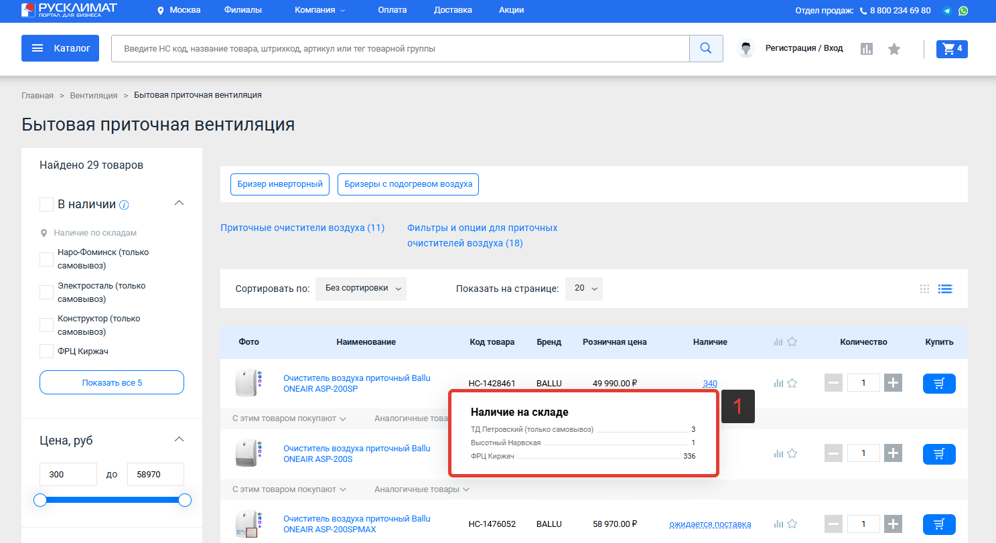Add ASP-200SPMAX to cart

(x=939, y=524)
